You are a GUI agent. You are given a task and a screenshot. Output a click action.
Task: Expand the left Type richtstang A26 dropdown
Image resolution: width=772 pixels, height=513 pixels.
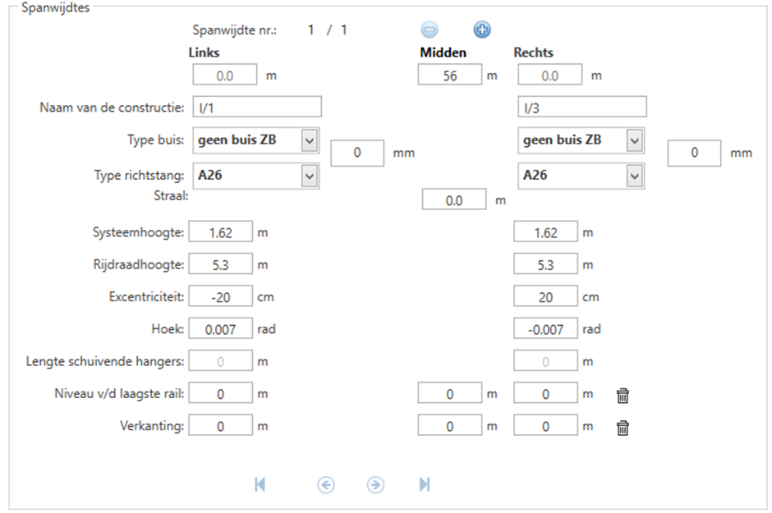tap(310, 176)
